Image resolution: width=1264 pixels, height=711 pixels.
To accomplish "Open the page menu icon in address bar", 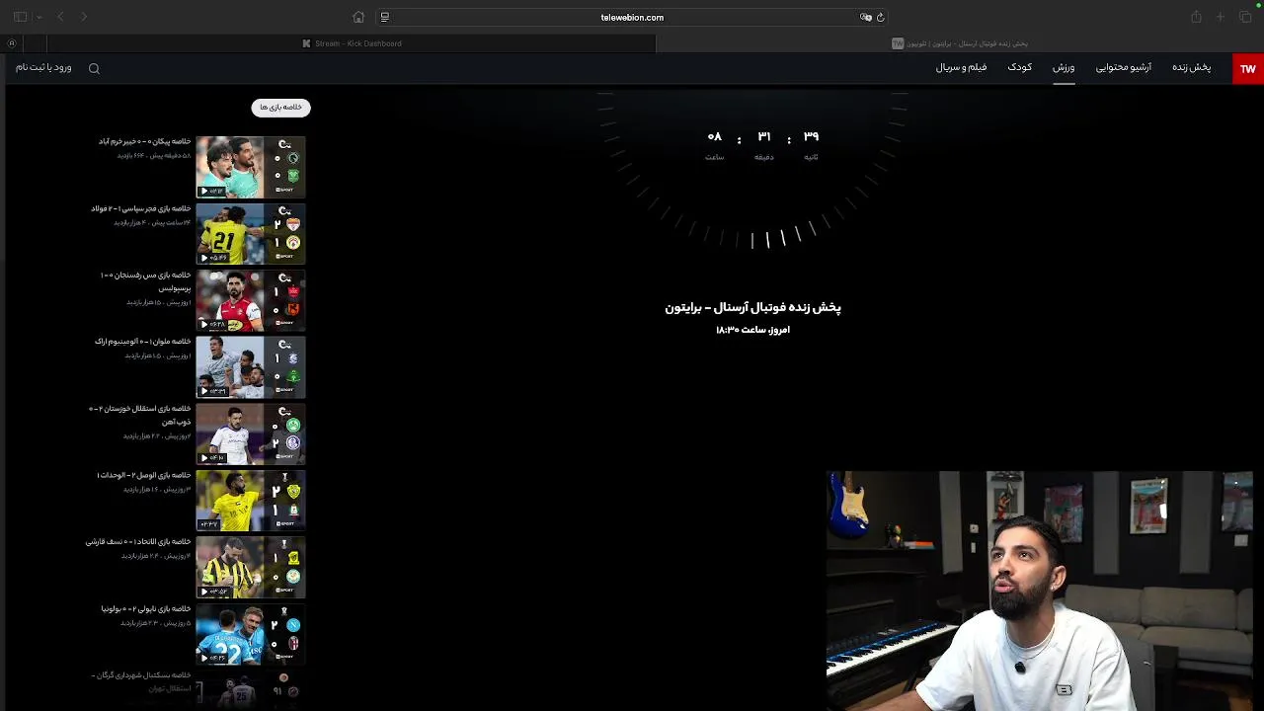I will (x=385, y=17).
